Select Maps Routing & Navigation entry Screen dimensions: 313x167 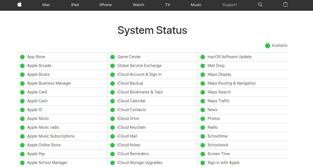231,83
